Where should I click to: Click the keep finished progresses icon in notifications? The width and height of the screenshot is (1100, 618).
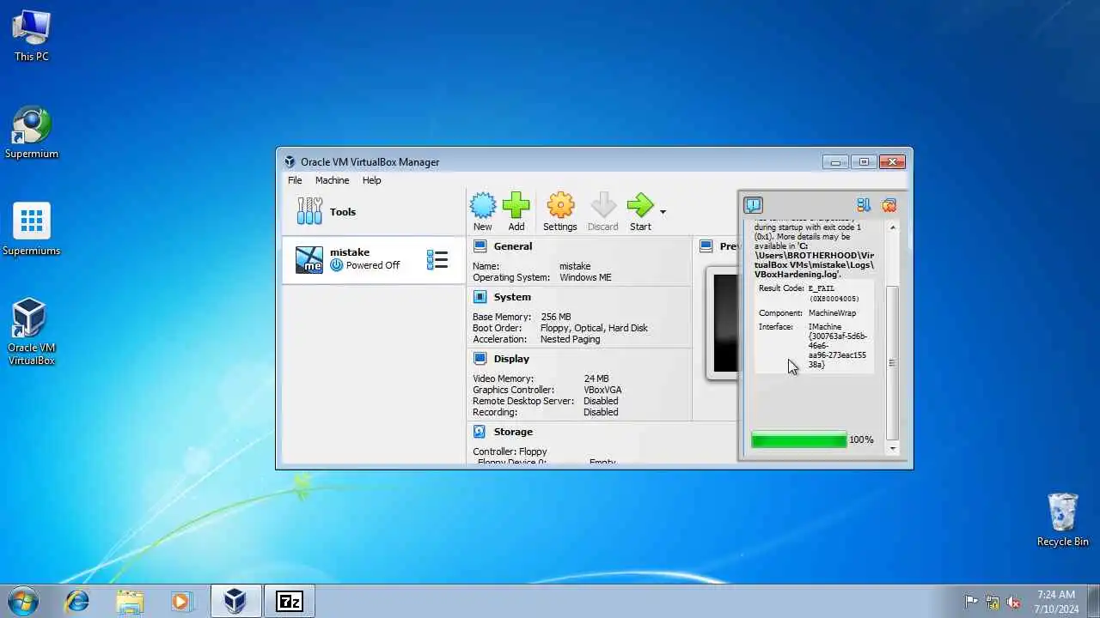tap(864, 205)
